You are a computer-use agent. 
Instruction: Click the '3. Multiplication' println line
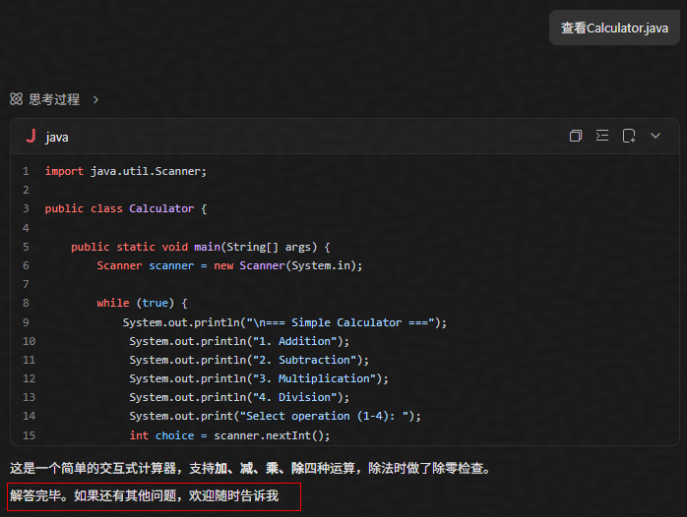click(259, 378)
